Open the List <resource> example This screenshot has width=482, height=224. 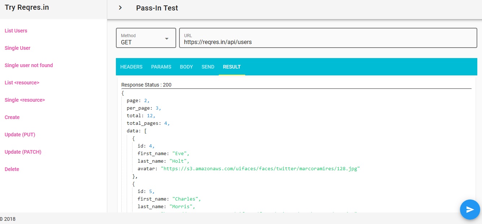22,83
